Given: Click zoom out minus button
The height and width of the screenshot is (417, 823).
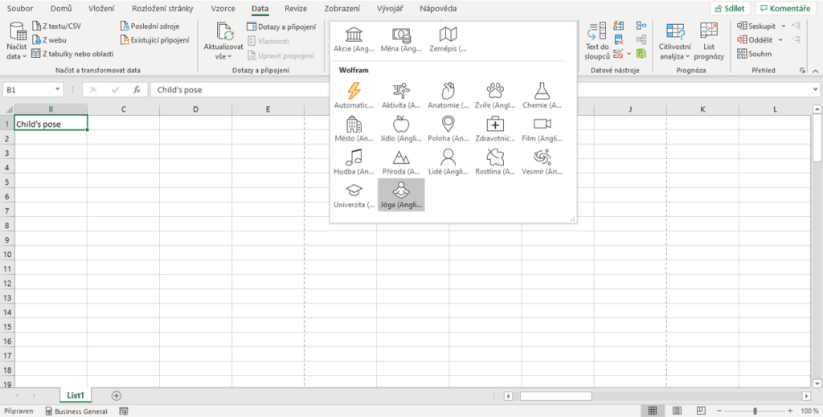Looking at the screenshot, I should pyautogui.click(x=719, y=411).
